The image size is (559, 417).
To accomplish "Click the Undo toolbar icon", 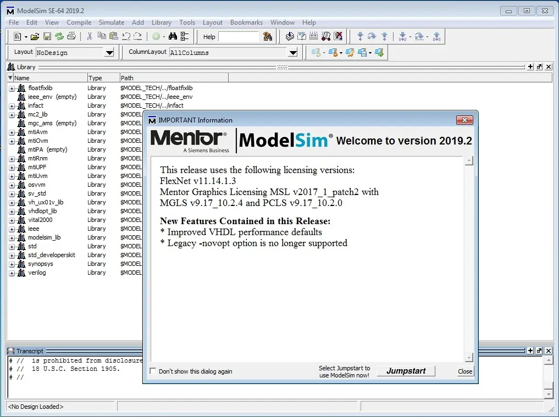I will [126, 36].
